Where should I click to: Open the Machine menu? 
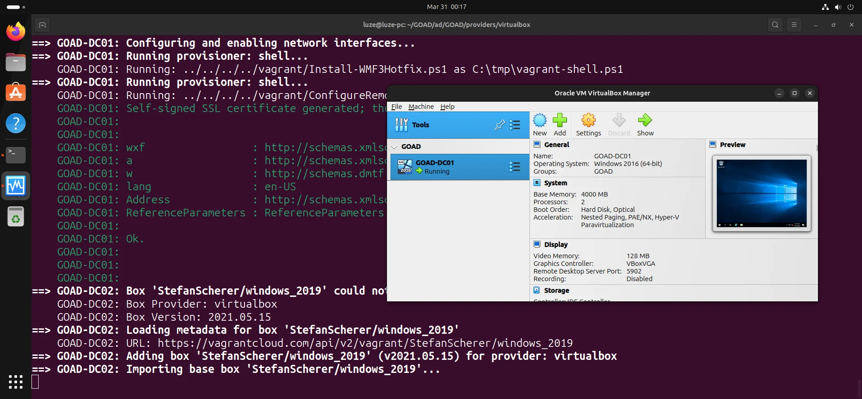pyautogui.click(x=421, y=107)
